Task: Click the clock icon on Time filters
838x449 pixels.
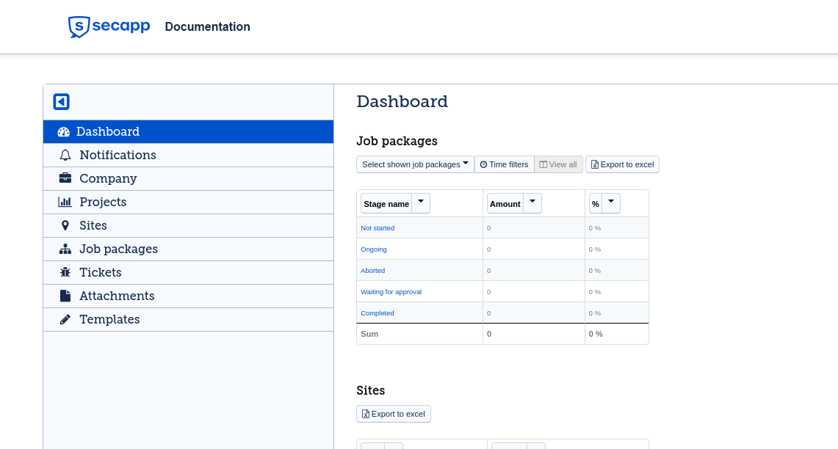Action: pyautogui.click(x=484, y=164)
